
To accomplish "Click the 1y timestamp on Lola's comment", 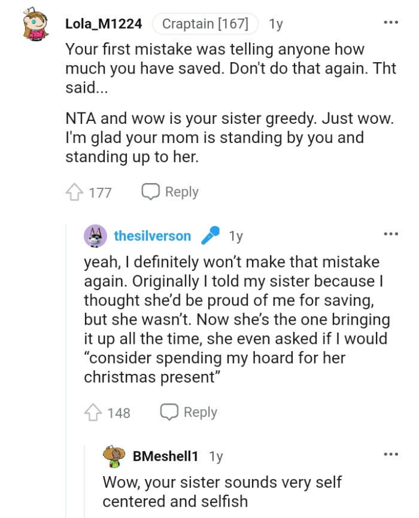I will tap(274, 22).
